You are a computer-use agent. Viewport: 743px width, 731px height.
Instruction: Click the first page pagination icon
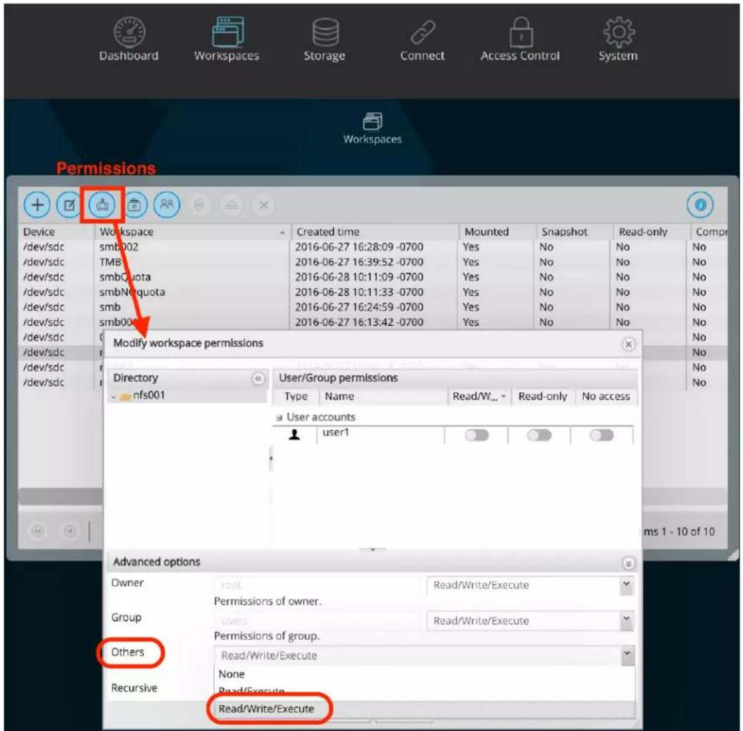(x=38, y=531)
